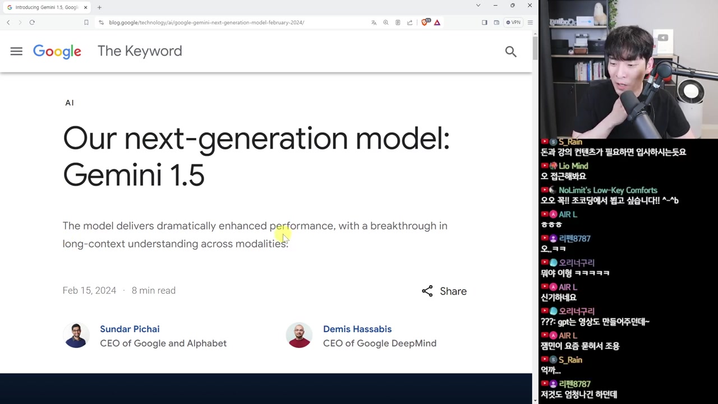This screenshot has width=718, height=404.
Task: Close the Introducing Gemini 1.5 tab
Action: point(85,7)
